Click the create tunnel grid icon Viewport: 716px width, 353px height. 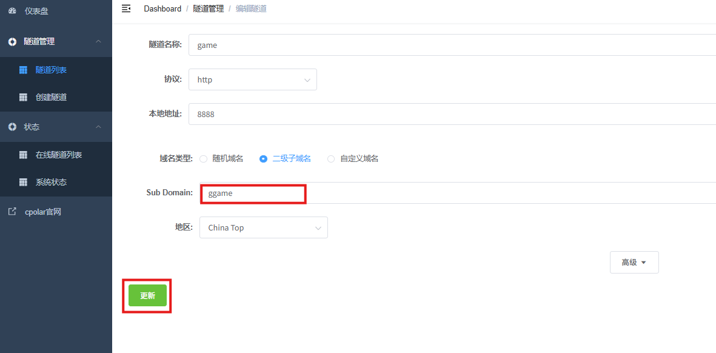click(x=23, y=97)
